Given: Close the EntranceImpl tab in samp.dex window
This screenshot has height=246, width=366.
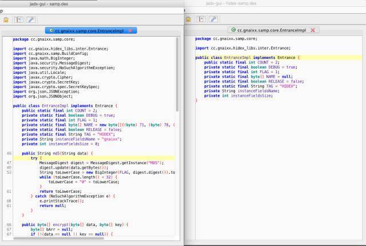Looking at the screenshot, I should [131, 30].
